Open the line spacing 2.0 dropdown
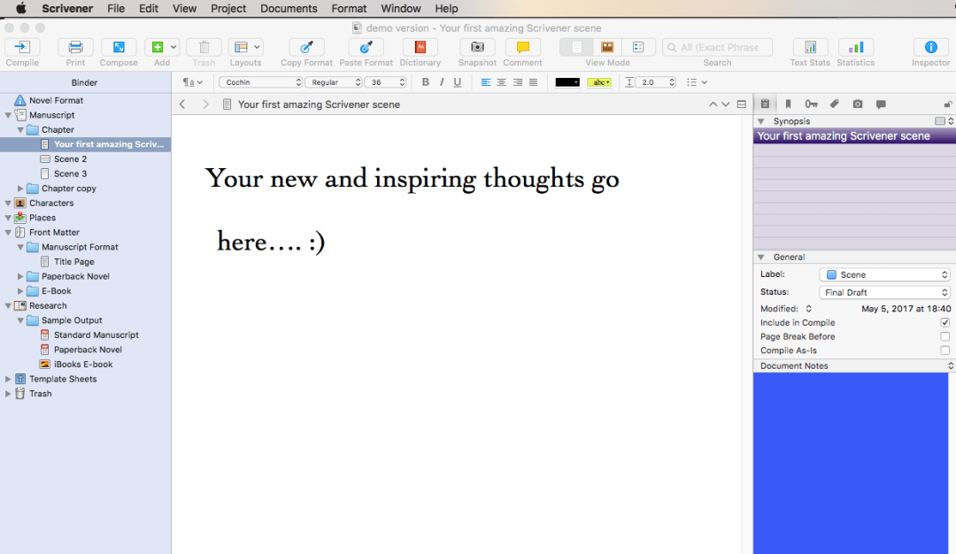The image size is (956, 554). (x=656, y=82)
